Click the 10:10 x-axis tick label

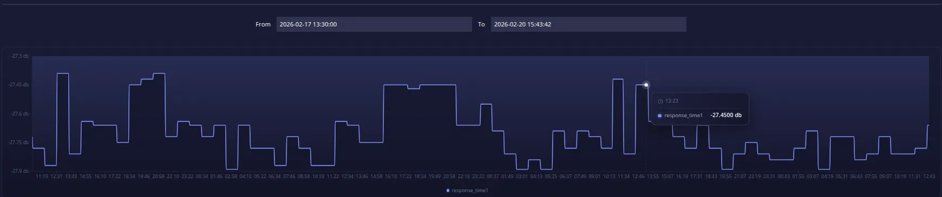(318, 176)
